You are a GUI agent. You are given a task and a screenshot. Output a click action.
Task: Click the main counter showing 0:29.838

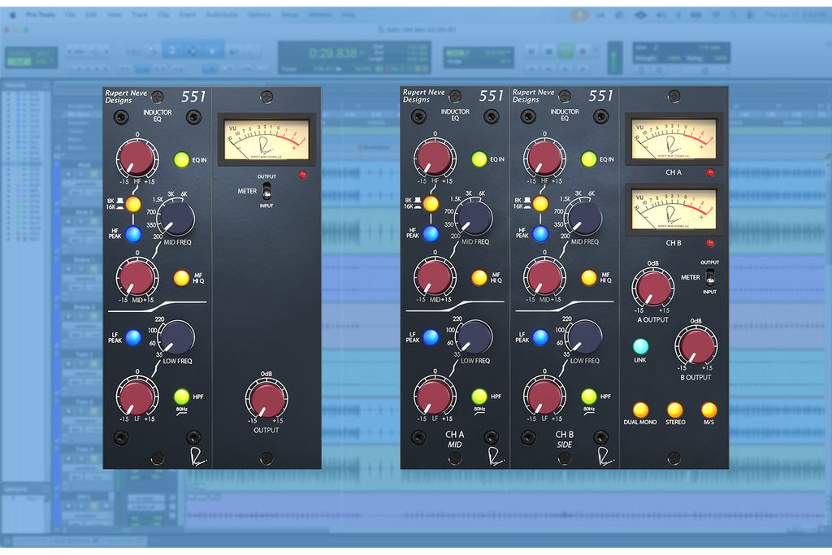click(x=333, y=53)
